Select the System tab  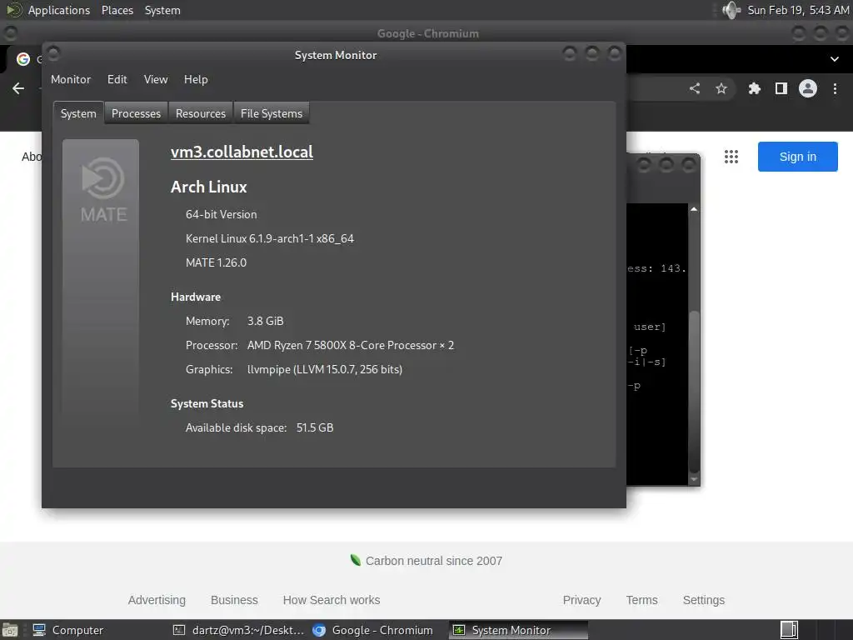click(x=78, y=113)
